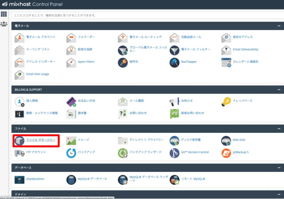
Task: Click the feature search input field
Action: click(148, 15)
